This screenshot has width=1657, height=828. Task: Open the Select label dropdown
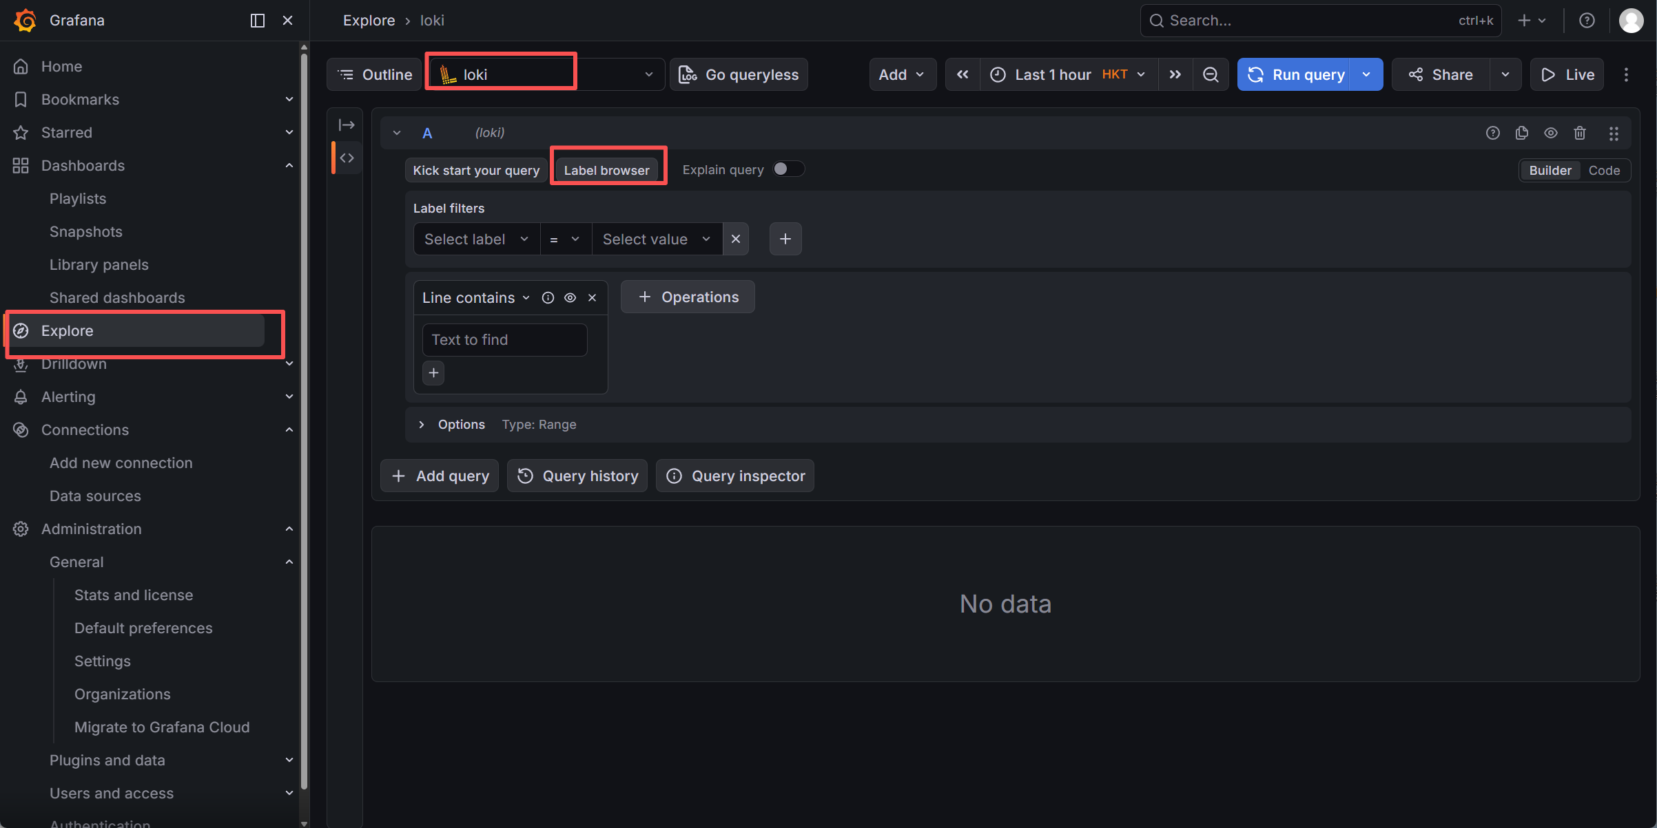477,239
